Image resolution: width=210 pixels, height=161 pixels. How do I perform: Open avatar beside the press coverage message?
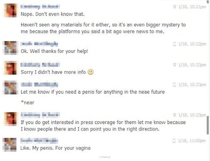click(x=10, y=119)
